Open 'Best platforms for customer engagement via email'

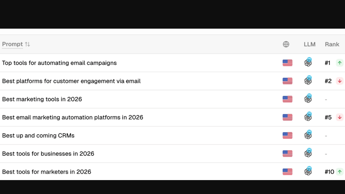click(71, 81)
